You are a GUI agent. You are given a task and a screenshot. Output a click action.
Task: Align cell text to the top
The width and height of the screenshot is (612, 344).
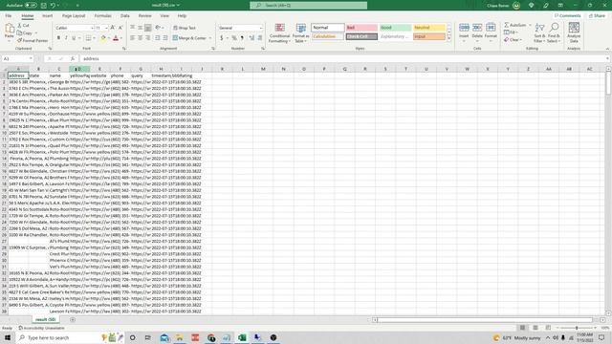tap(132, 28)
